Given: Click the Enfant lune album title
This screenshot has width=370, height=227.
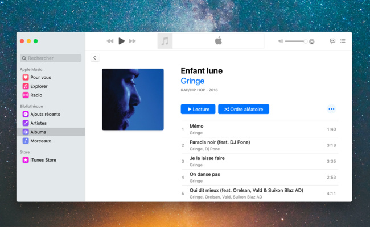Looking at the screenshot, I should coord(202,70).
